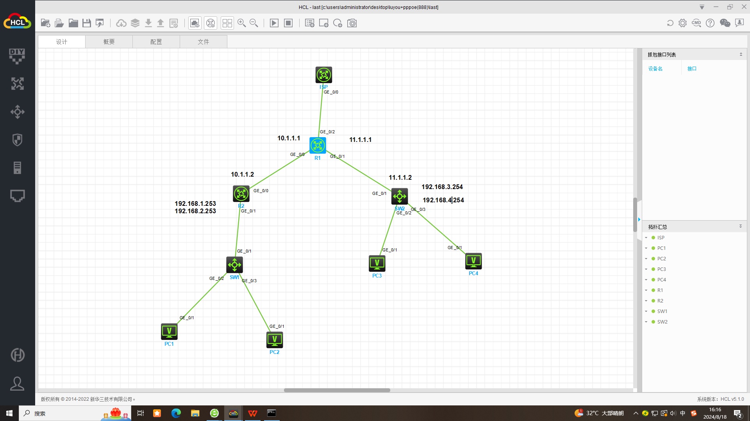
Task: Click the horizontal canvas scrollbar thumb
Action: tap(337, 390)
